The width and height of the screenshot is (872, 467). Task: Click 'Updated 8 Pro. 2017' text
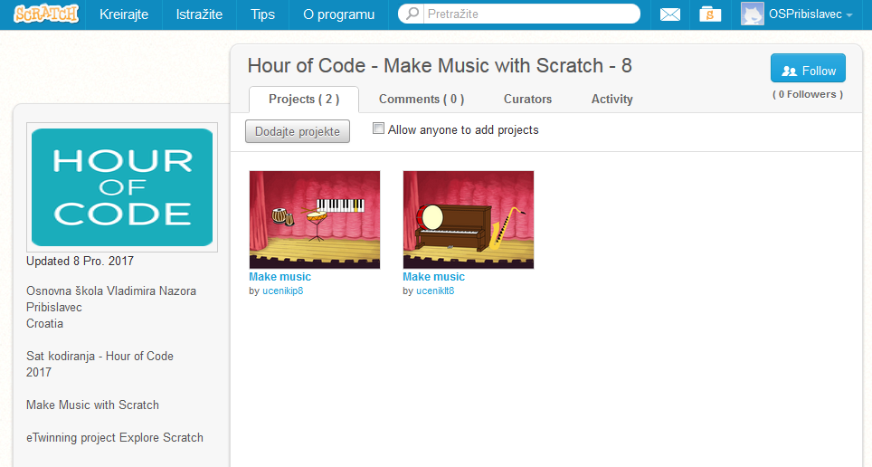click(81, 261)
